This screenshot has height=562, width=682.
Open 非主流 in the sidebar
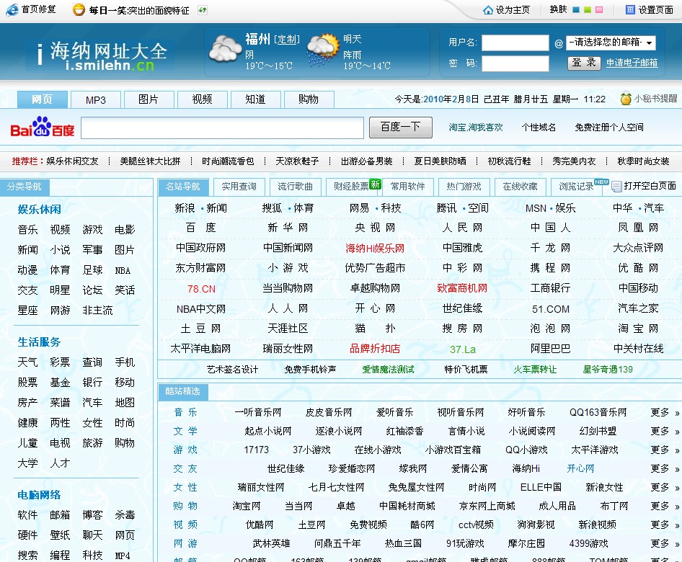pyautogui.click(x=97, y=311)
